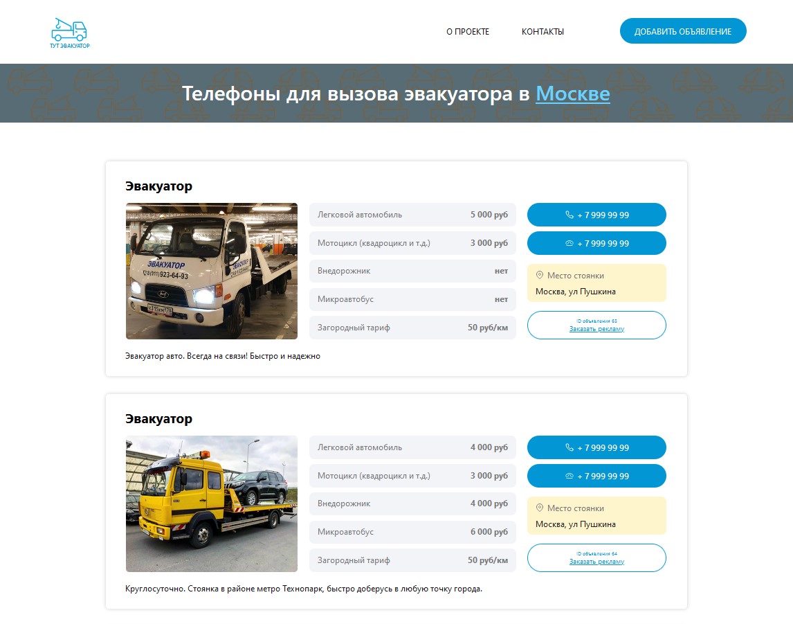This screenshot has height=624, width=793.
Task: Click Заказать рекламу under ID объявления 63
Action: coord(596,329)
